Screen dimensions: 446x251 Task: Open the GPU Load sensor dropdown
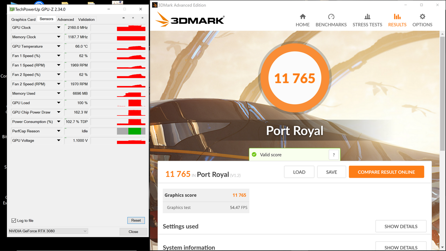click(x=59, y=103)
